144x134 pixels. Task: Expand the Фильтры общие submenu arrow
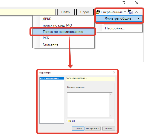point(139,18)
